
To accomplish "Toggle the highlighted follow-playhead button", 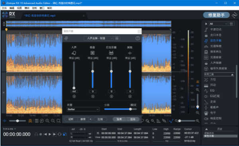I will 65,134.
